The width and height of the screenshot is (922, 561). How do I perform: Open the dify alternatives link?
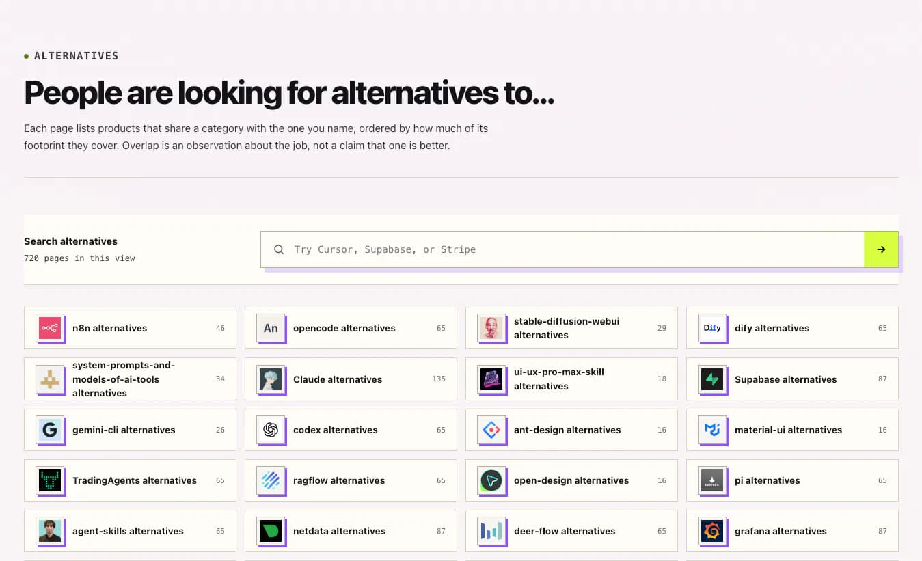click(x=792, y=328)
